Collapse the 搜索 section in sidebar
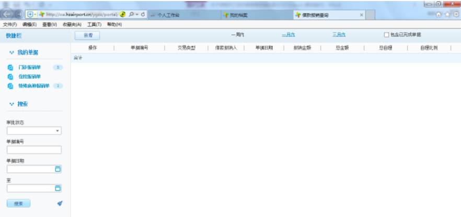Screen dimensions: 461x217 pos(11,104)
